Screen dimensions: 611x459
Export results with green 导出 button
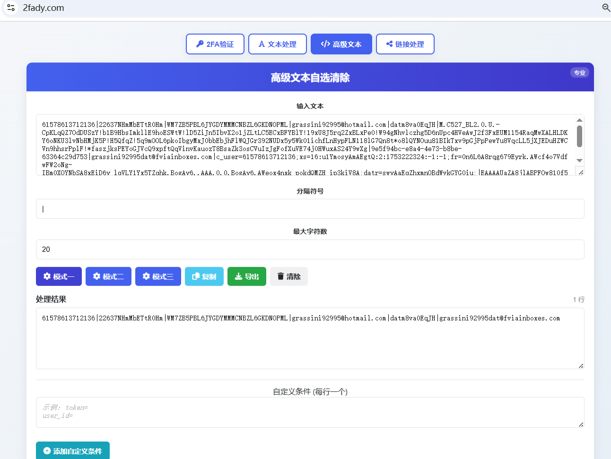point(246,276)
